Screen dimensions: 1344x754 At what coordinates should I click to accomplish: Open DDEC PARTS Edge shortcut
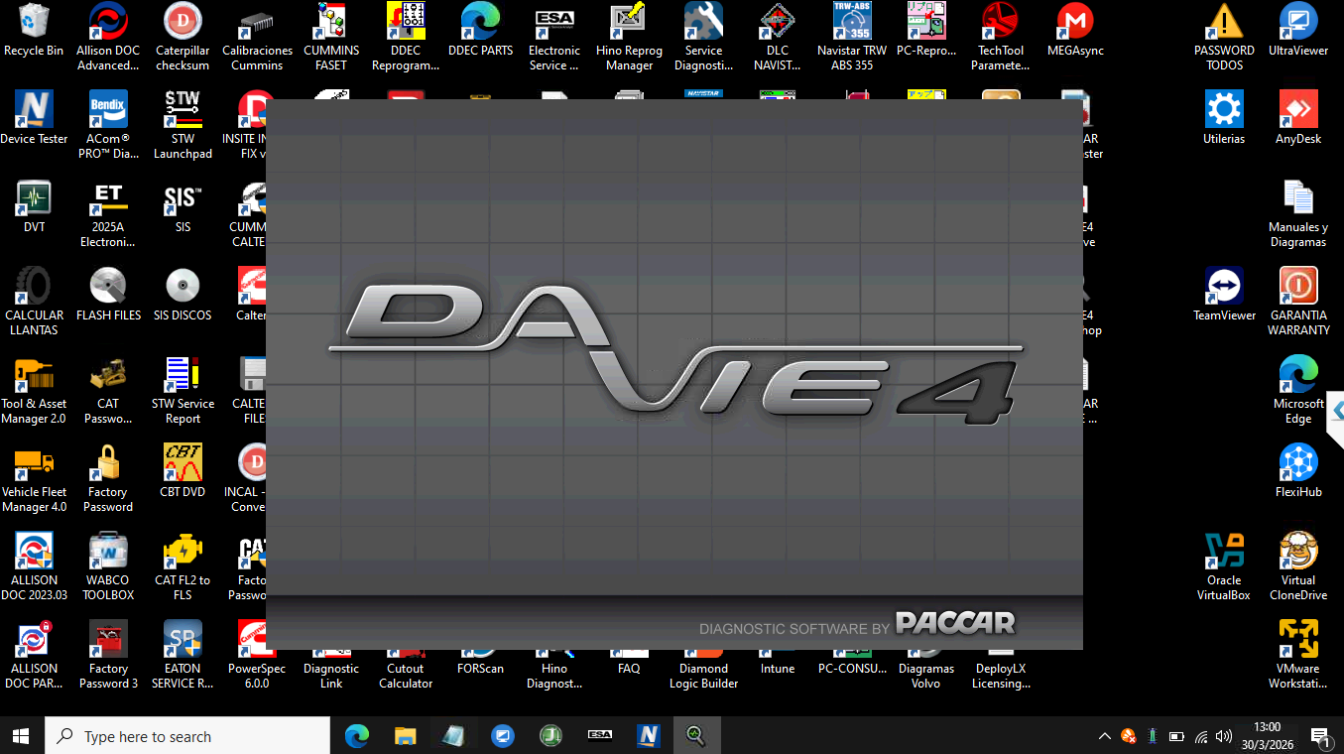point(480,30)
